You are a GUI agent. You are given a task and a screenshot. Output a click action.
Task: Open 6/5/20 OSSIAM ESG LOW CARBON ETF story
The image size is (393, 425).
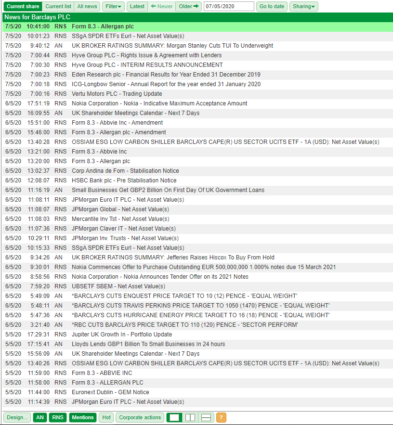(197, 142)
